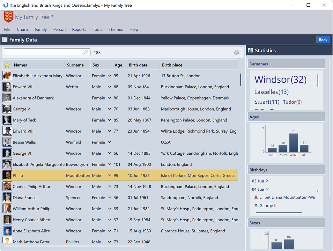
Task: Click the magnifier icon to run a search
Action: click(86, 52)
